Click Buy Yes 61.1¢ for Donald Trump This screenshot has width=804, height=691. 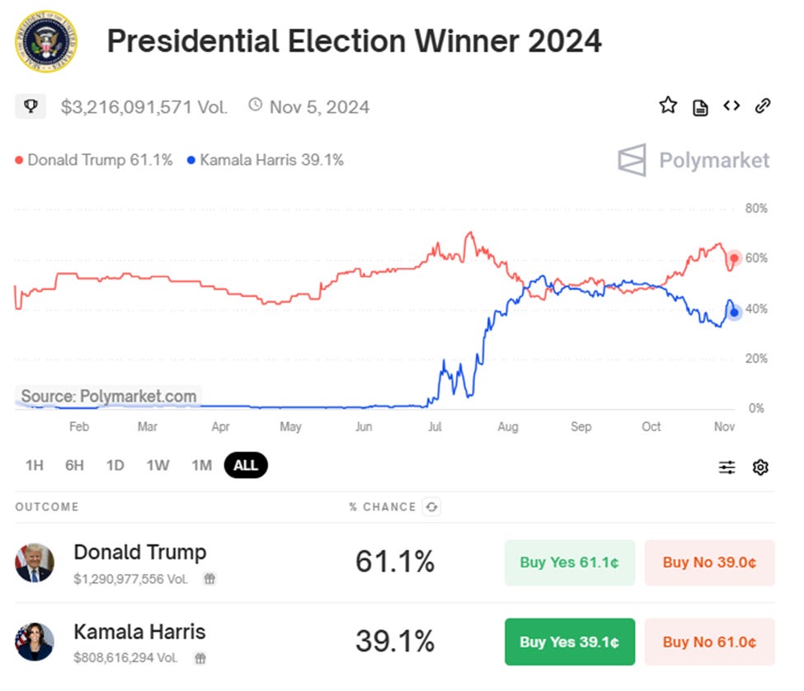click(x=569, y=562)
